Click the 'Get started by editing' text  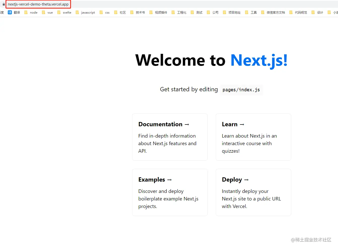point(189,89)
